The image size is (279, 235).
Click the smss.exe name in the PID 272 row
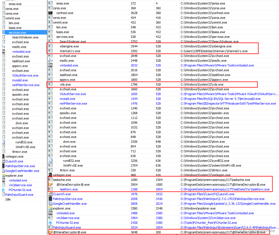click(63, 3)
